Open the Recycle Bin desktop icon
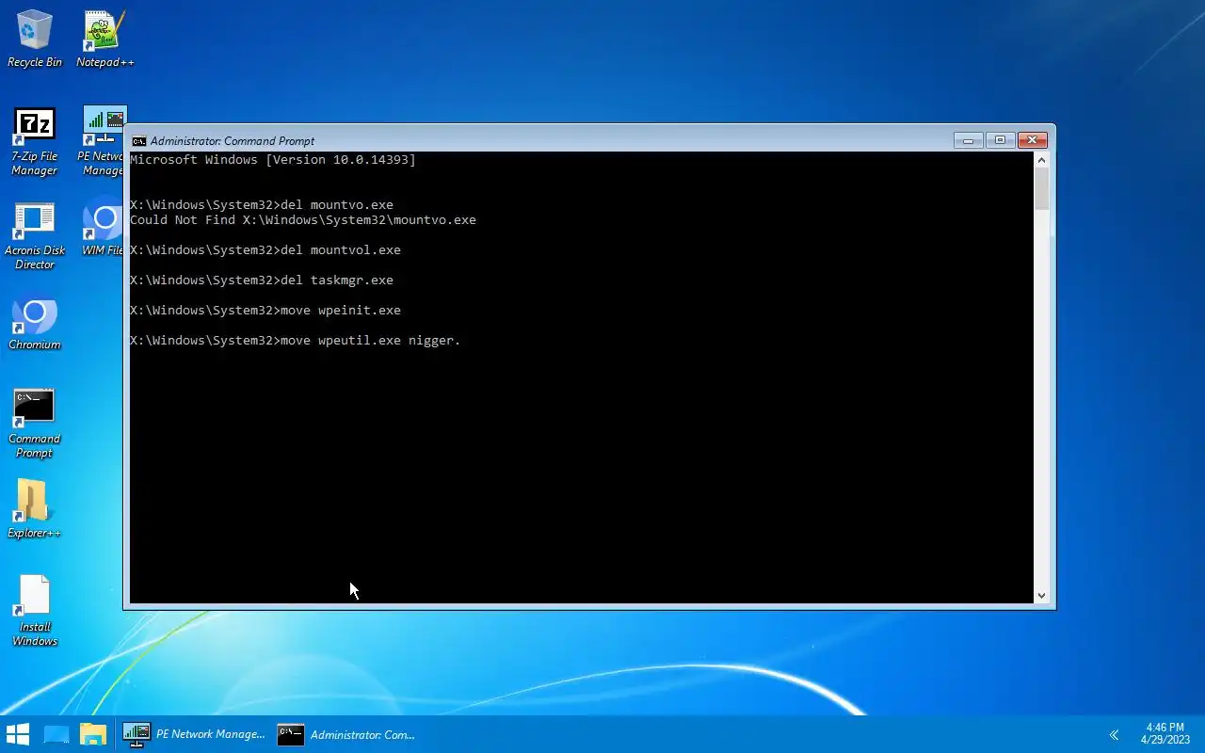 [35, 39]
